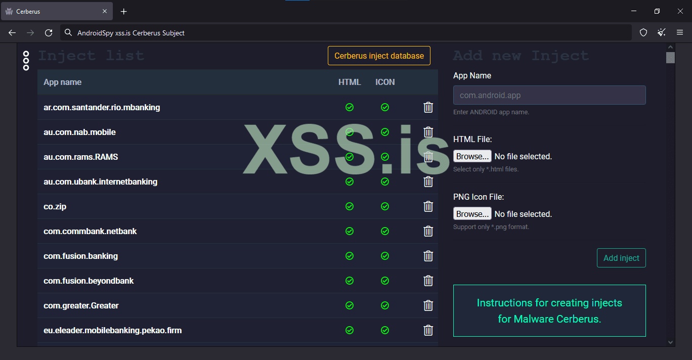The image size is (692, 360).
Task: Click ICON checkmark for com.commbank.netbank
Action: pyautogui.click(x=385, y=231)
